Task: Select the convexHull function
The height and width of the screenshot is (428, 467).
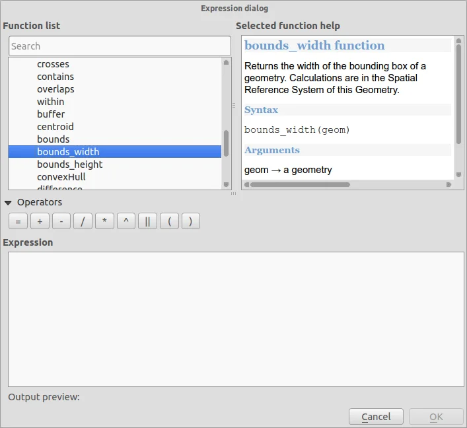Action: 61,176
